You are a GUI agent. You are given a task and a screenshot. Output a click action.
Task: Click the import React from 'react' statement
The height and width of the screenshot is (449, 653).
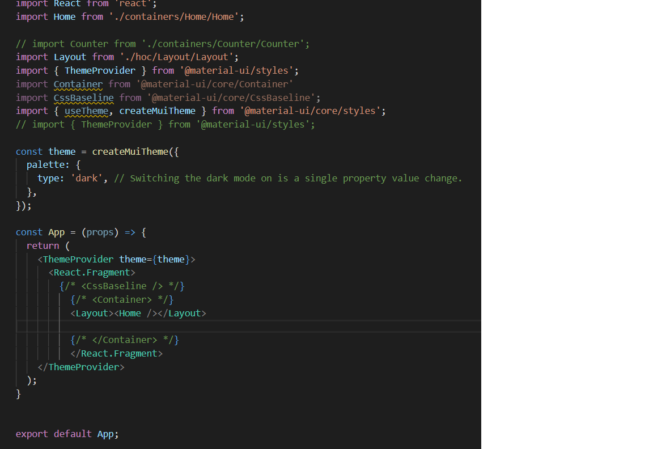pos(85,4)
